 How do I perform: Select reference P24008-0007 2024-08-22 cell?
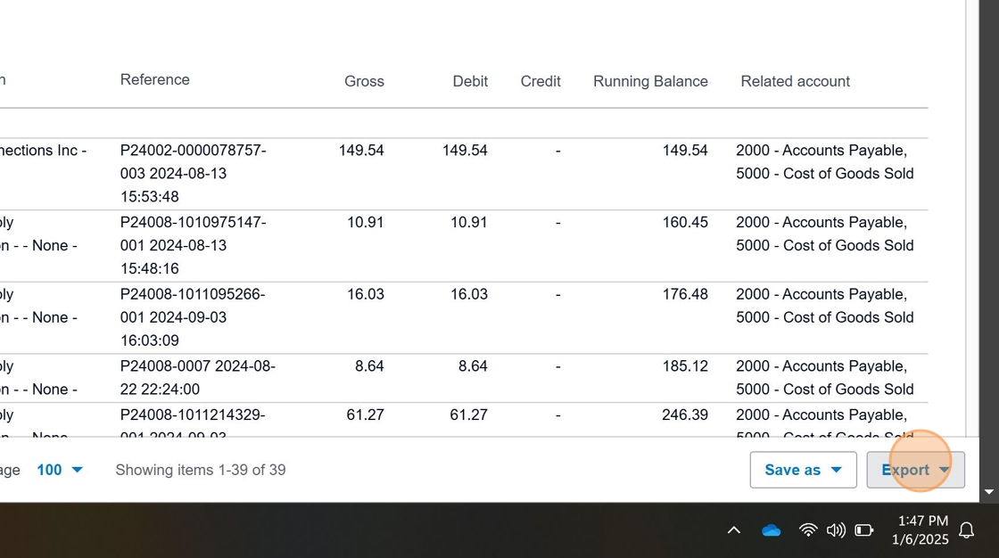(x=197, y=378)
